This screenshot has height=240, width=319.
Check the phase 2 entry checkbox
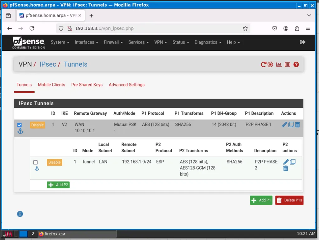tap(36, 162)
